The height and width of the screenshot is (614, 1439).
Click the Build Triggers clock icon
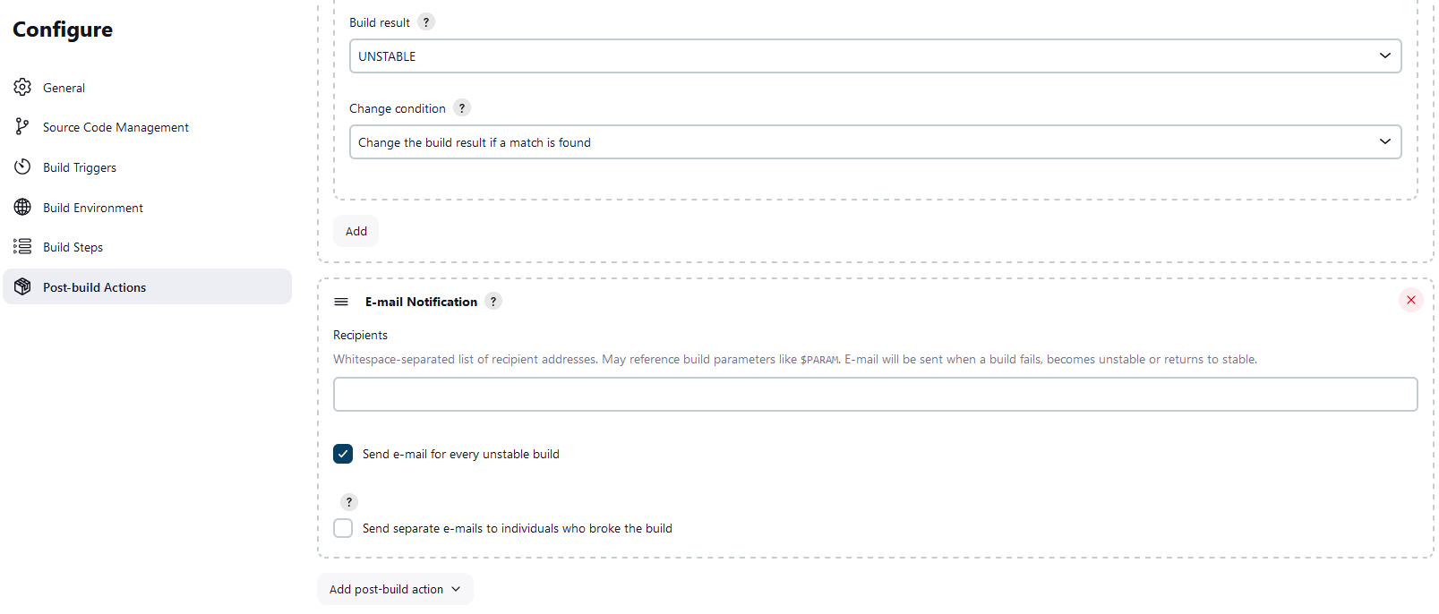point(22,166)
